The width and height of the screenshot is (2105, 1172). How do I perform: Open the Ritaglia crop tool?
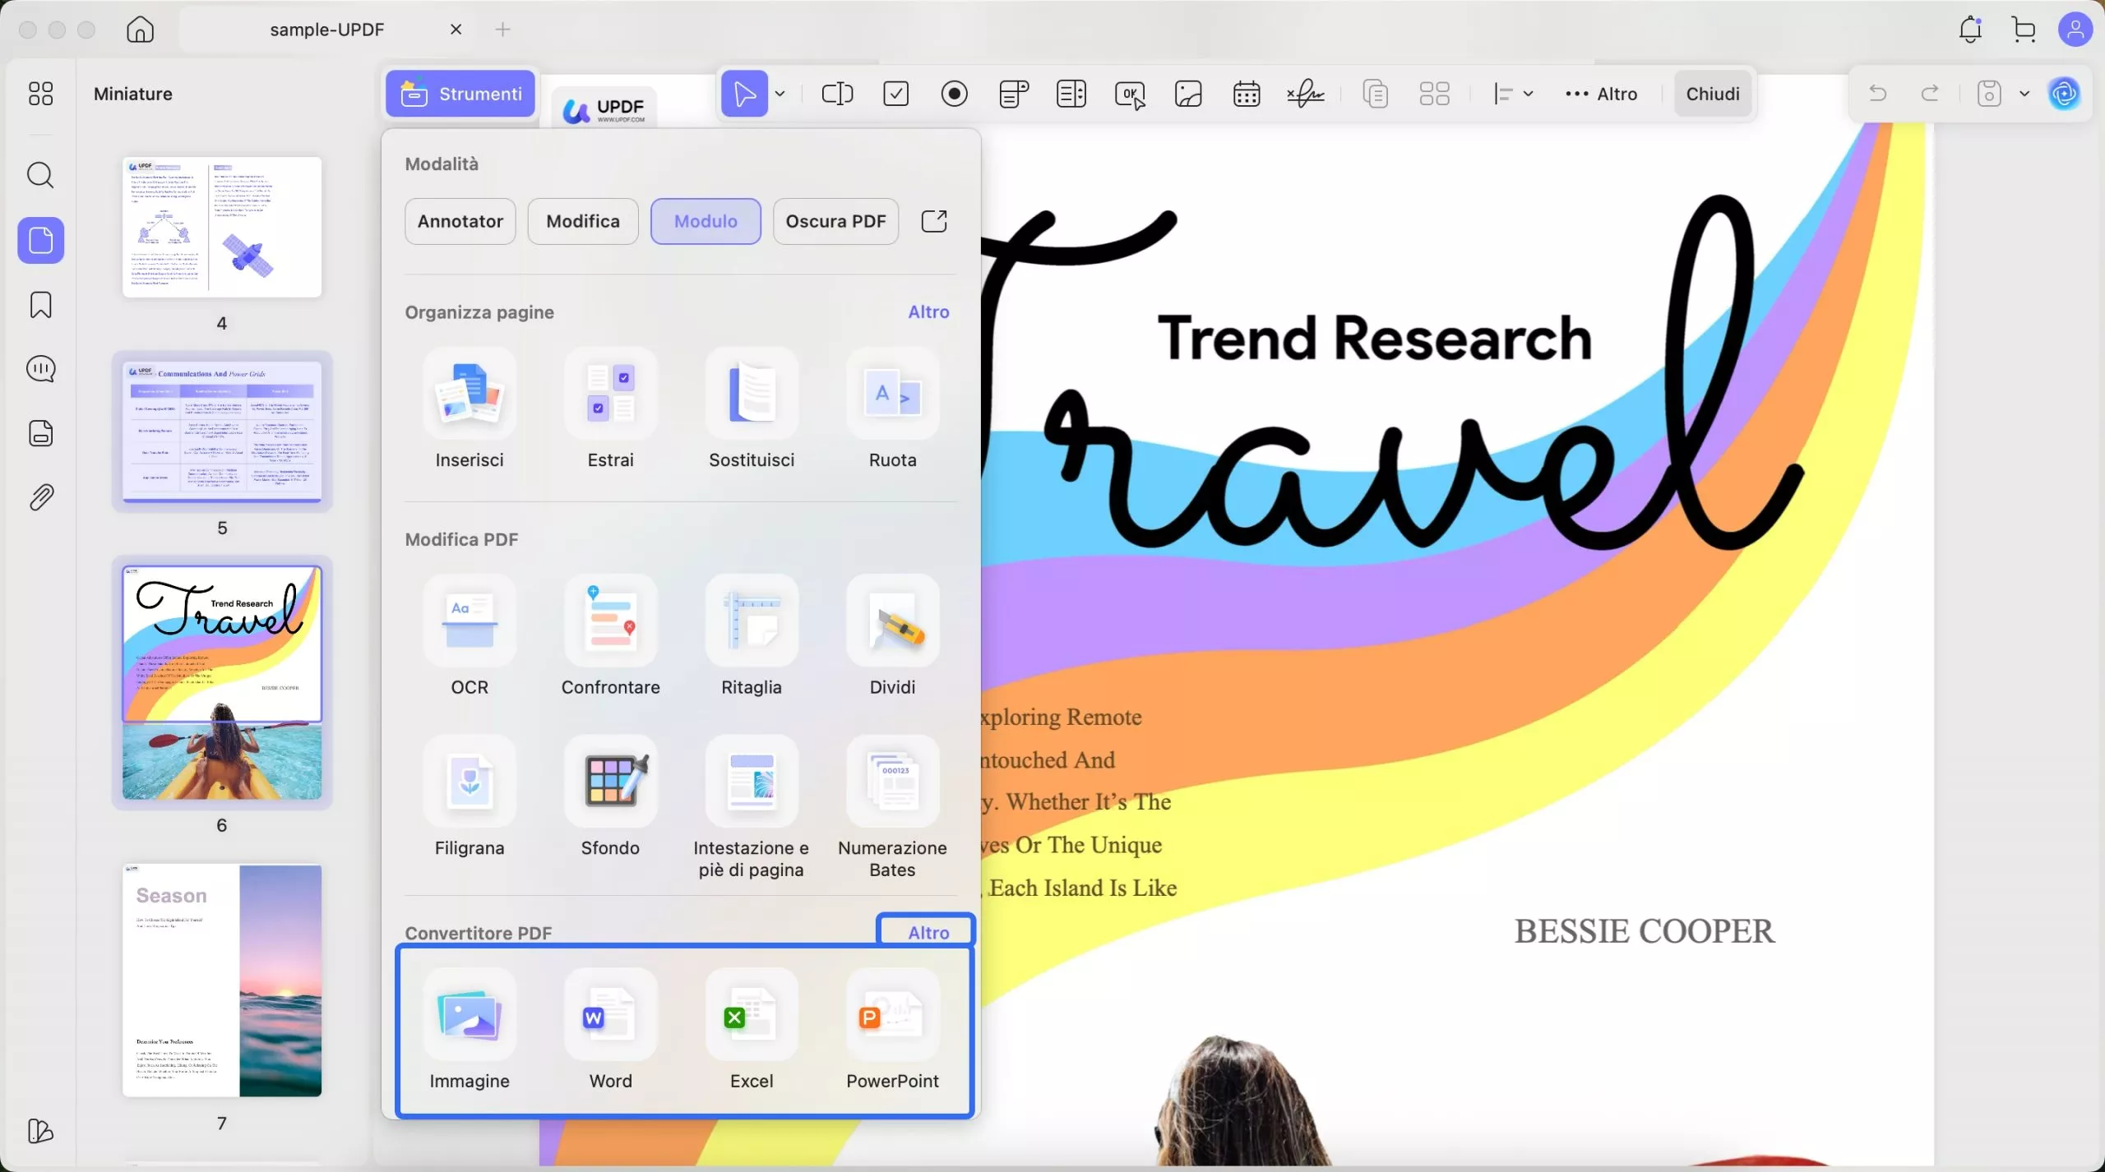click(x=752, y=621)
